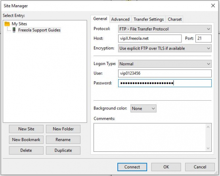This screenshot has height=176, width=220.
Task: Click the Port input field
Action: (203, 38)
